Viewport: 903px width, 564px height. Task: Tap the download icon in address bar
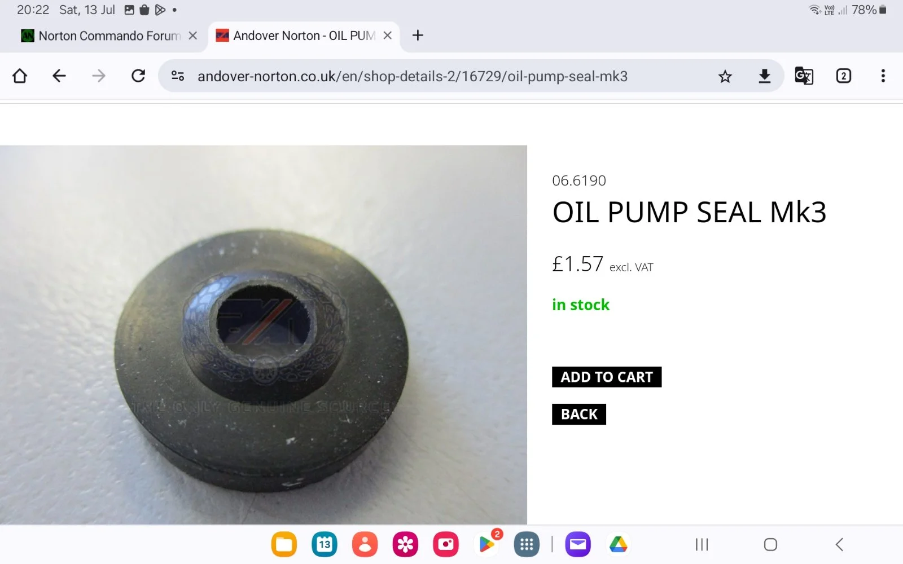[x=765, y=76]
